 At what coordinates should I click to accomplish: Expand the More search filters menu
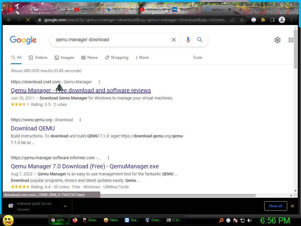tap(142, 57)
